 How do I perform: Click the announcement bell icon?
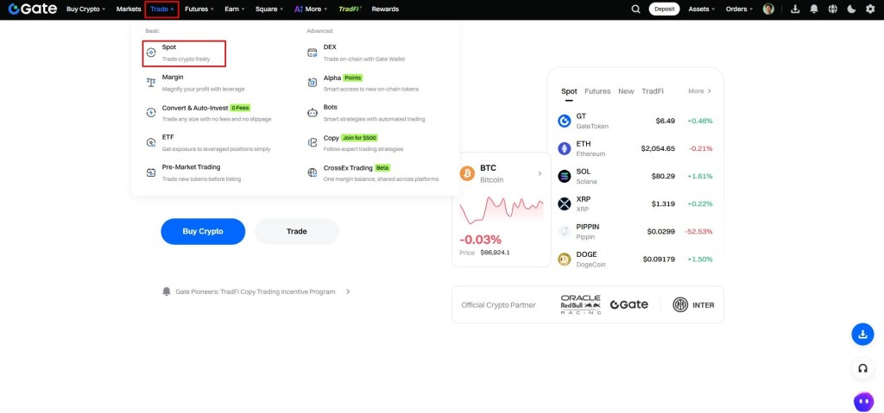(x=167, y=292)
